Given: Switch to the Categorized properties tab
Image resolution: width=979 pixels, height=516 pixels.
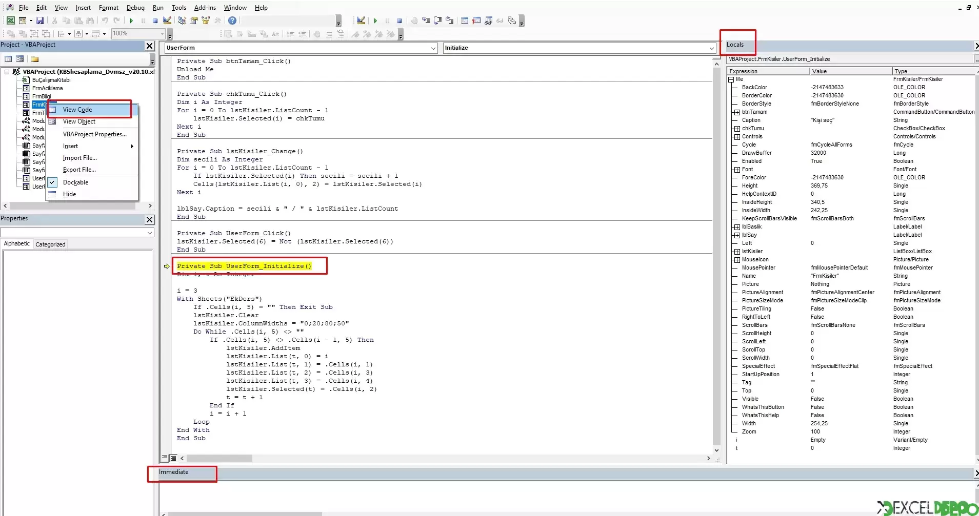Looking at the screenshot, I should (x=50, y=244).
